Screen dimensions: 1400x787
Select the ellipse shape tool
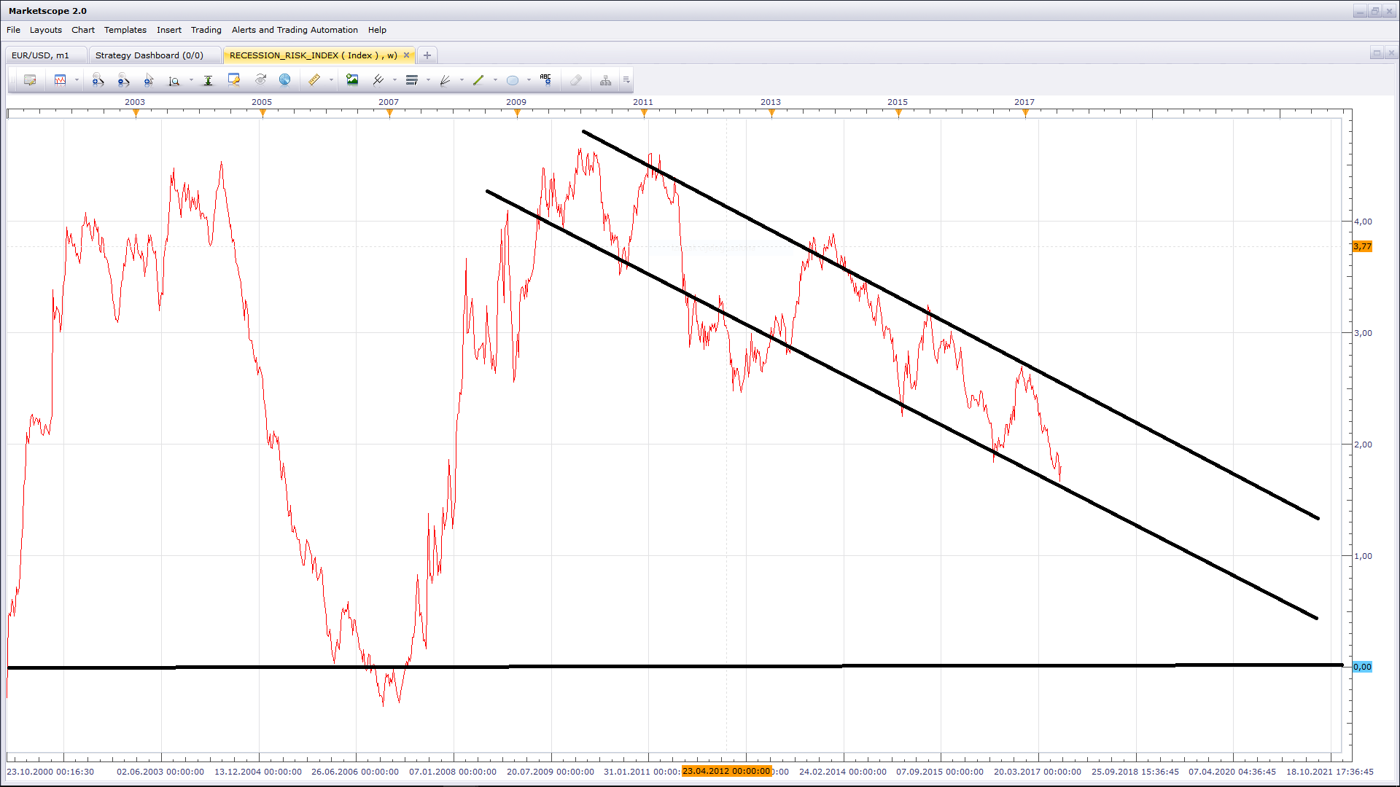click(513, 80)
